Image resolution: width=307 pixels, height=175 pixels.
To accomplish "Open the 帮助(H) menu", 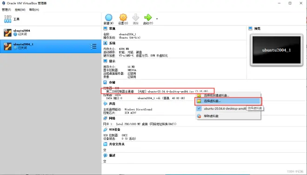I will coord(34,10).
